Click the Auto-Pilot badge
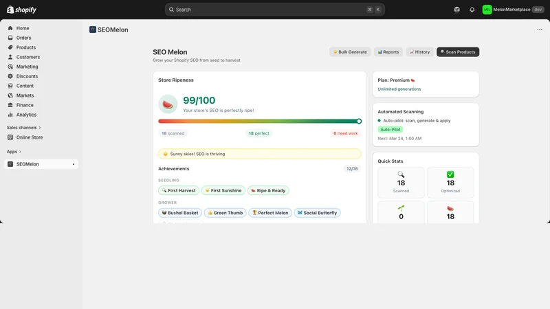Screen dimensions: 550x309 tap(390, 130)
